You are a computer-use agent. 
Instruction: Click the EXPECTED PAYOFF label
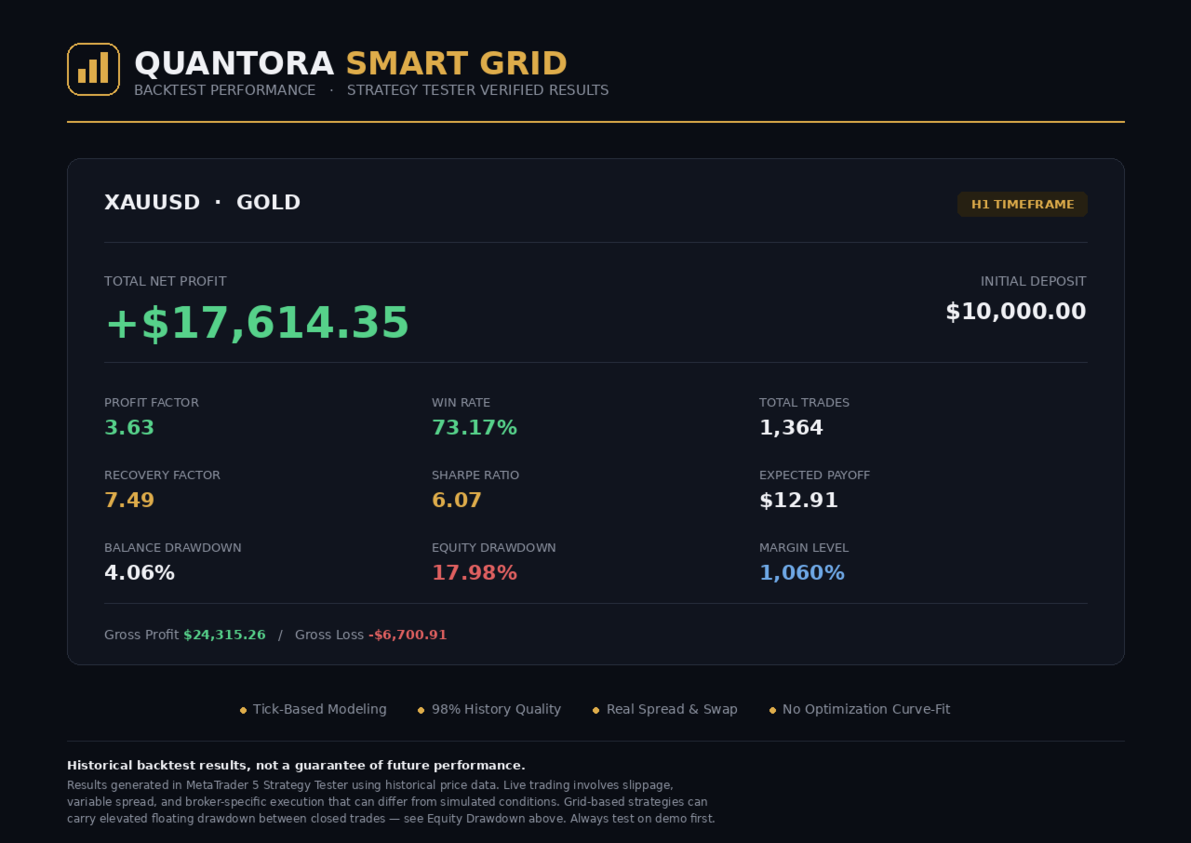click(815, 475)
